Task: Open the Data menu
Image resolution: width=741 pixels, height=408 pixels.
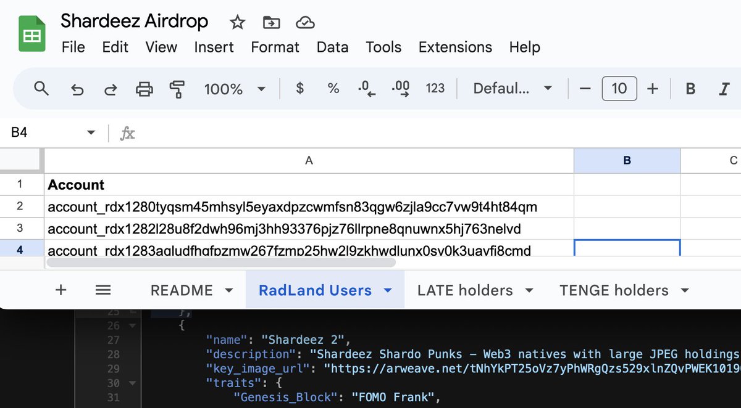Action: pos(332,47)
